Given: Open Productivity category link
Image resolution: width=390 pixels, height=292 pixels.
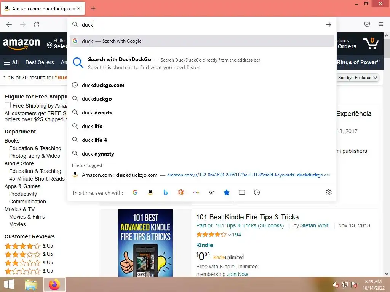Looking at the screenshot, I should pos(23,194).
